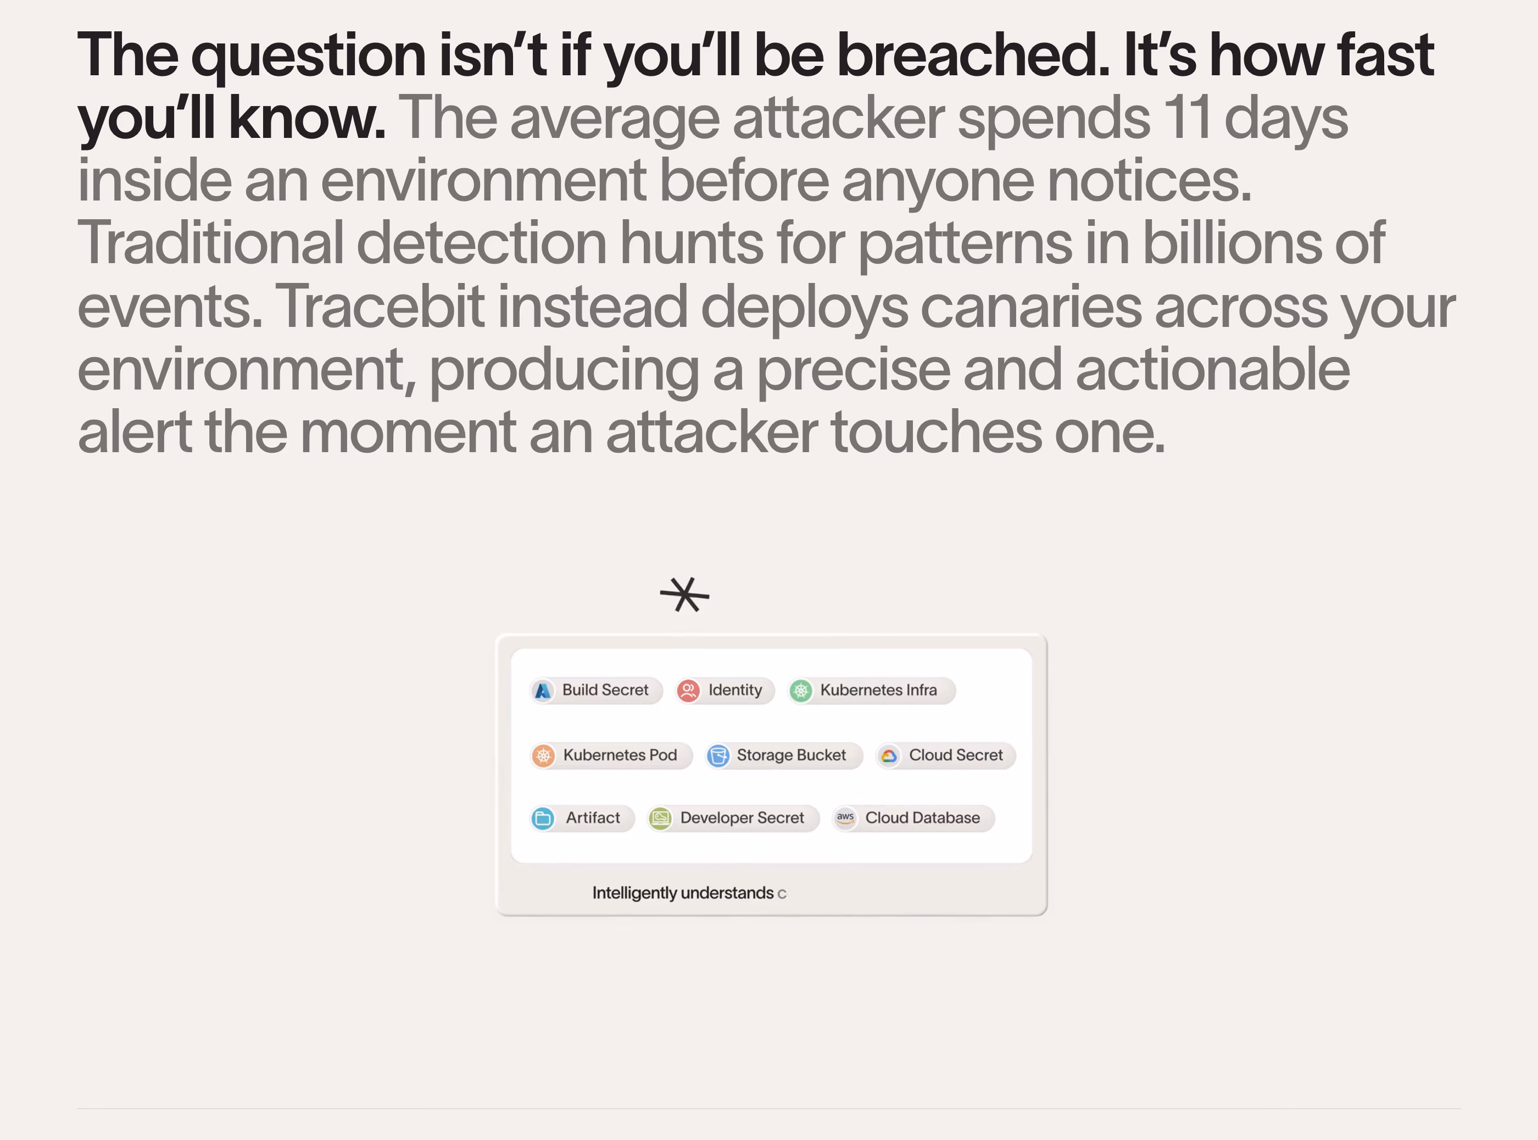Select the Cloud Secret chip label

pyautogui.click(x=956, y=755)
